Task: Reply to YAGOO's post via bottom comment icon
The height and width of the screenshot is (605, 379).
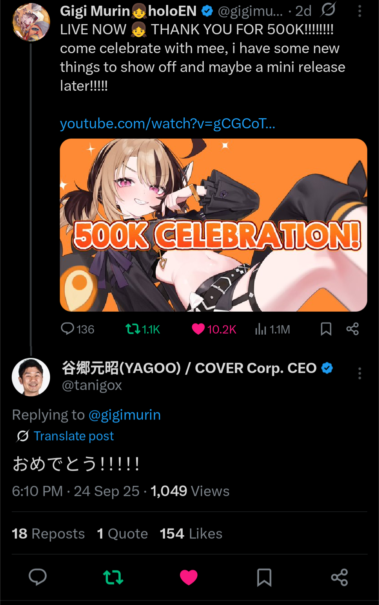Action: coord(38,577)
